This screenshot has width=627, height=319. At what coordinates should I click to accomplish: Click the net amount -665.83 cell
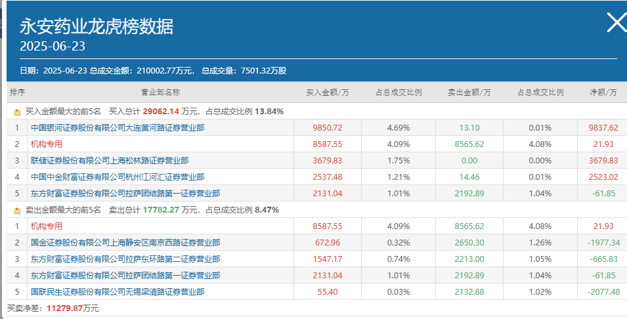[603, 259]
